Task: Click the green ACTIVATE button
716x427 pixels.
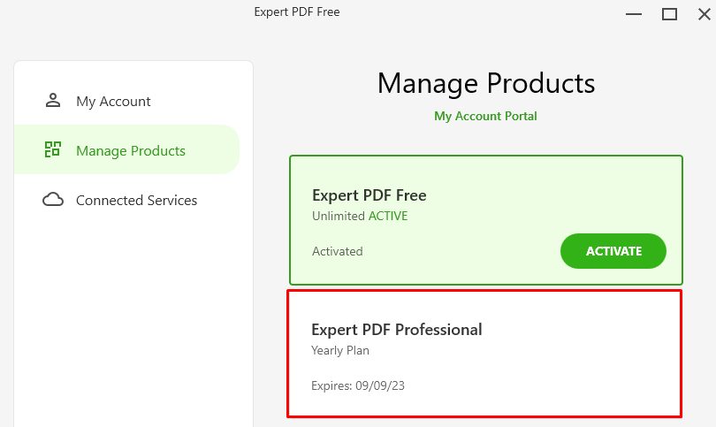Action: 613,251
